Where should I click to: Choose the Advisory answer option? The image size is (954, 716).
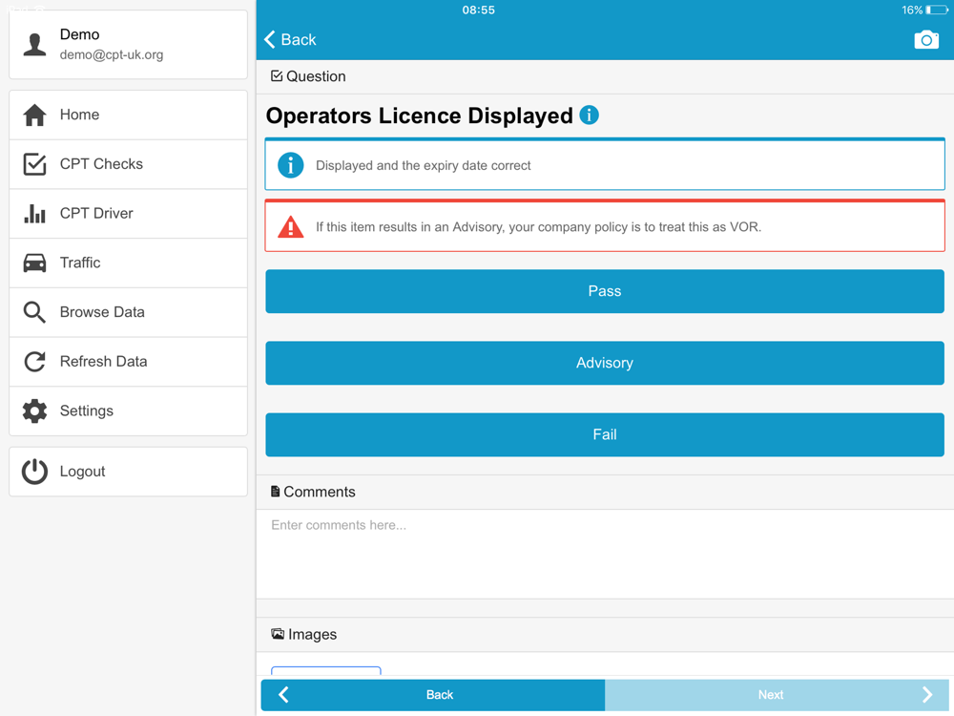coord(604,363)
